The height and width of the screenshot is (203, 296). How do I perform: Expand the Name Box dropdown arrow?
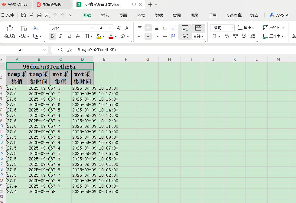[45, 50]
